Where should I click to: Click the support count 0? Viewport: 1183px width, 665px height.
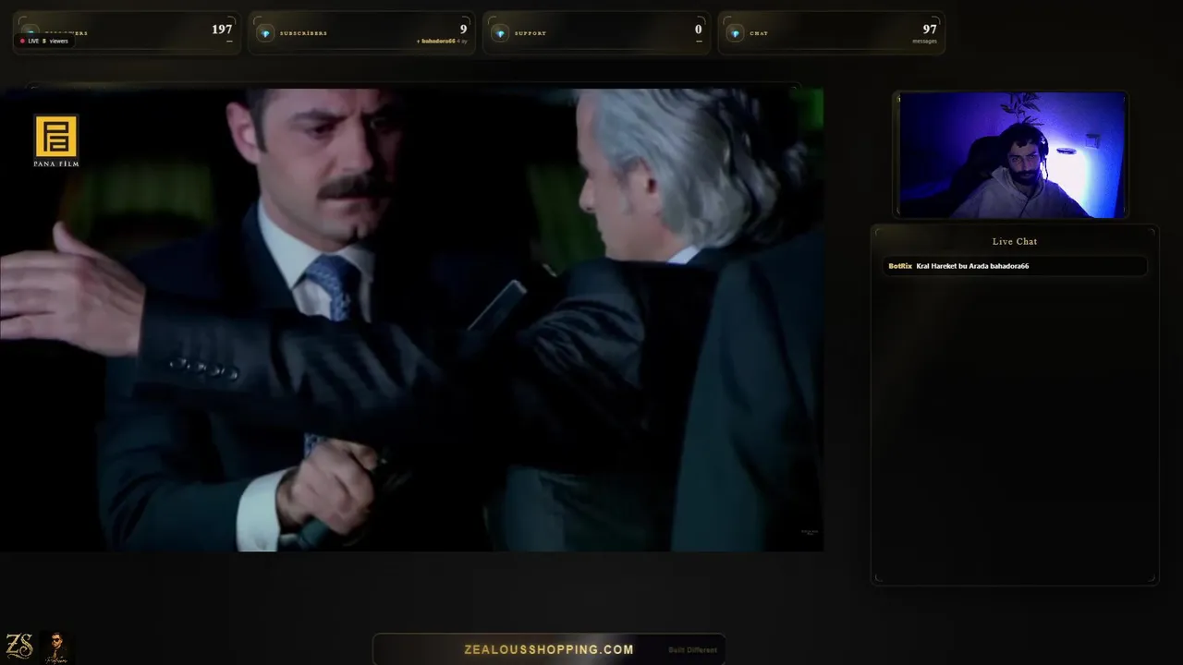[x=698, y=30]
